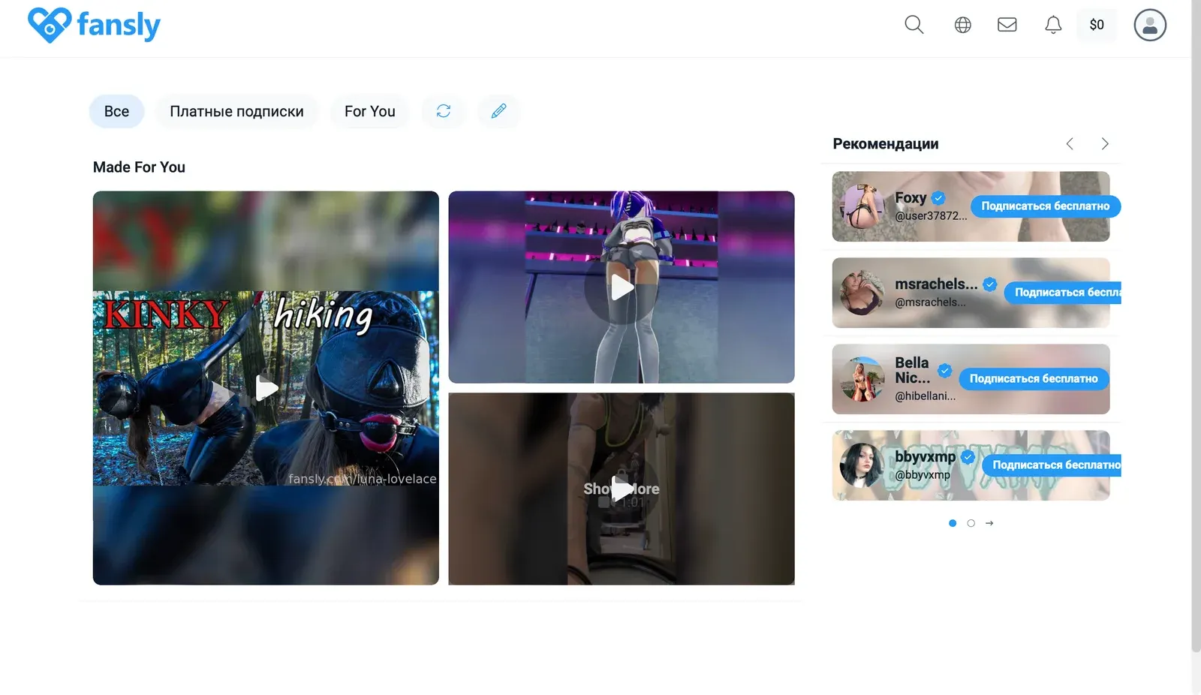Refresh the feed with the reload icon

444,111
